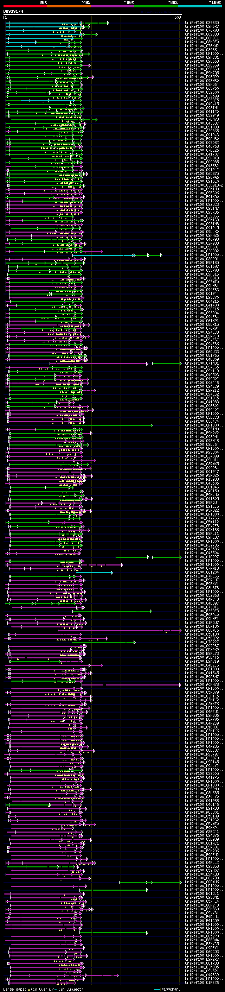This screenshot has height=992, width=225.
Task: Select hit UniRef100_Q76KW3
Action: [x=202, y=30]
